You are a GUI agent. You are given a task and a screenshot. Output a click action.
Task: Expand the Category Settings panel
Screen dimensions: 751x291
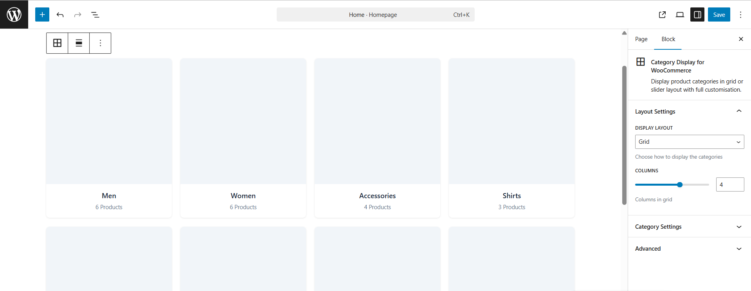[x=689, y=226]
